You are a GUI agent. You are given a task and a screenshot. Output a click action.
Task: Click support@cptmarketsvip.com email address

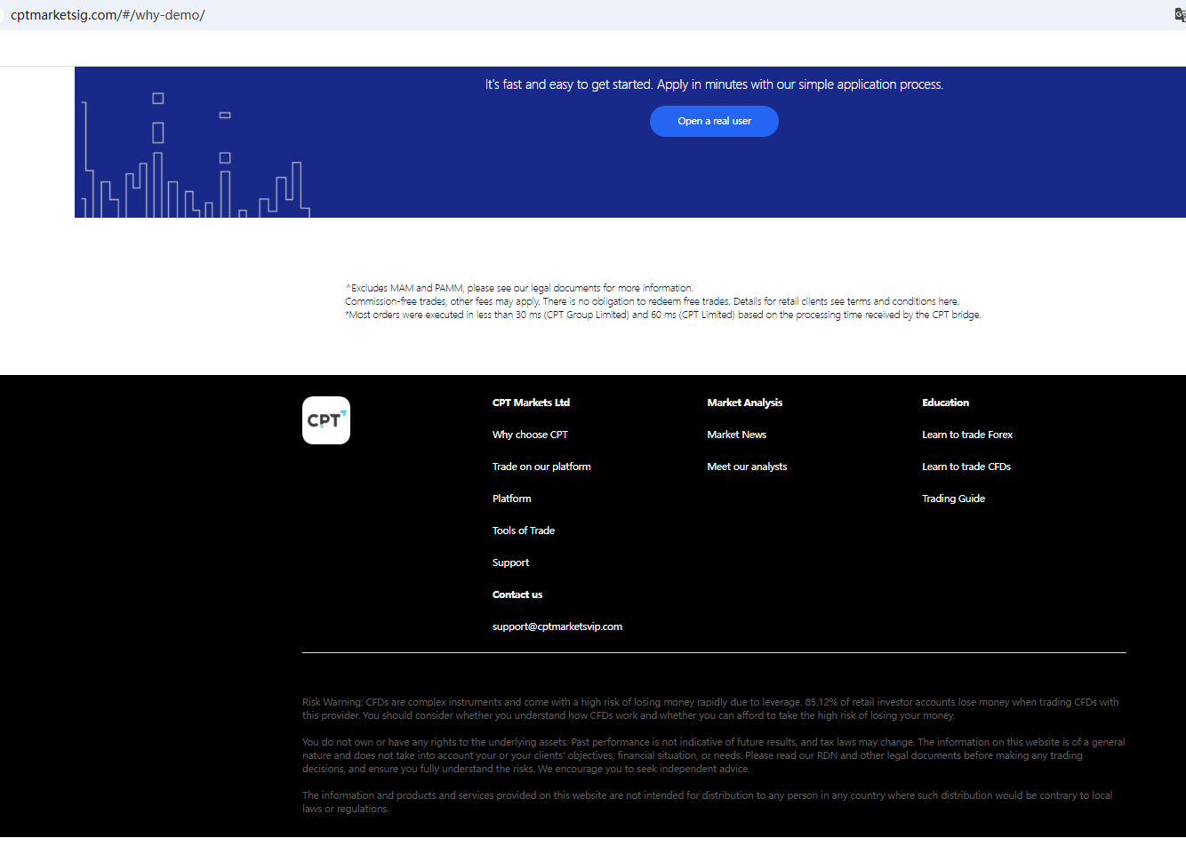(557, 627)
